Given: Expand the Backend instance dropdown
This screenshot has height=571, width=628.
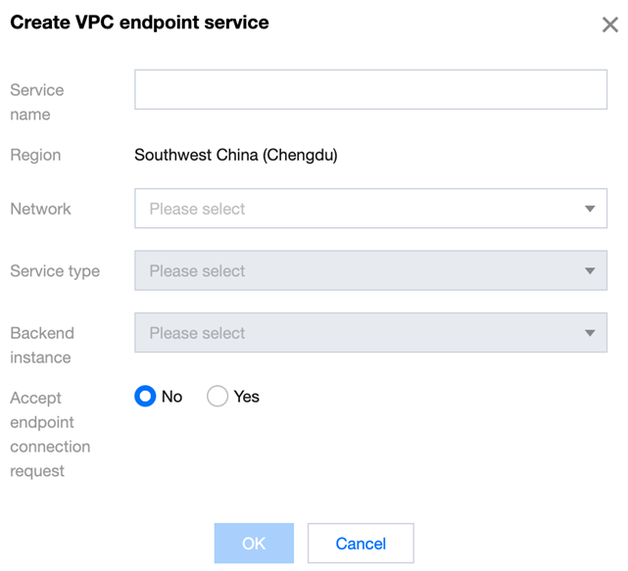Looking at the screenshot, I should (370, 333).
